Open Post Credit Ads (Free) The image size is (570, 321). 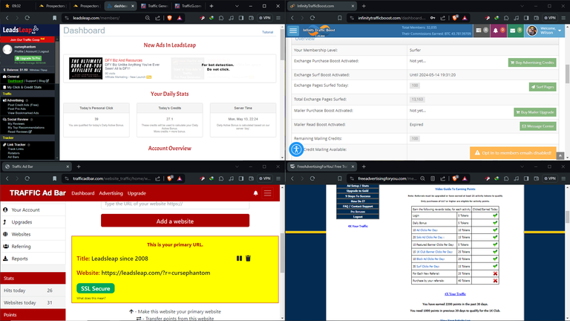23,105
